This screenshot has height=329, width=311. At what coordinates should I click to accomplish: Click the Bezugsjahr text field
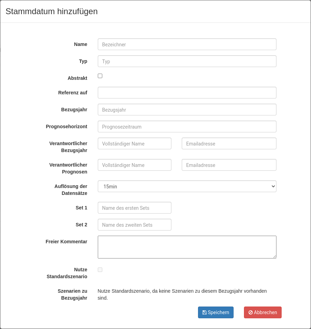[x=187, y=110]
